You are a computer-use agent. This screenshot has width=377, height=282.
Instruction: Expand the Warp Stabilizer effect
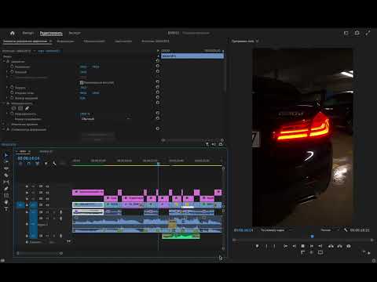(4, 129)
